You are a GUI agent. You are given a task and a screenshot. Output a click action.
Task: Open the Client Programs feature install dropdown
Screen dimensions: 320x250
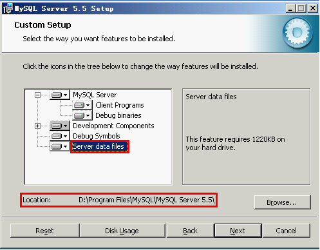click(x=82, y=105)
